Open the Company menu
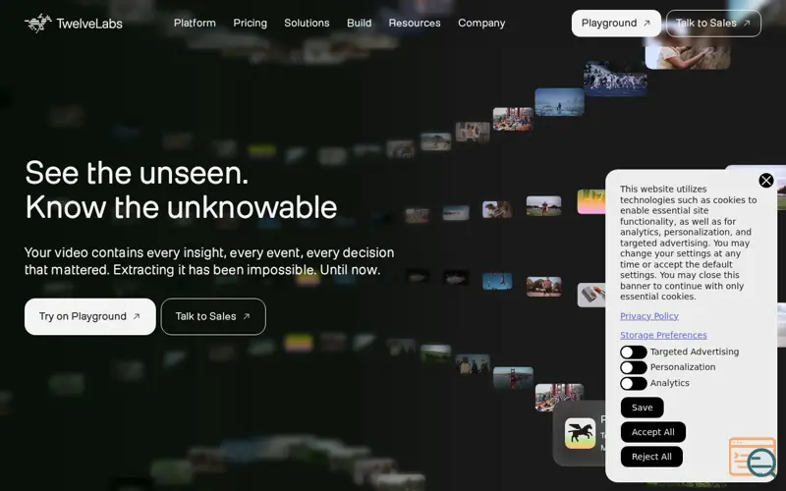Image resolution: width=786 pixels, height=491 pixels. 481,23
